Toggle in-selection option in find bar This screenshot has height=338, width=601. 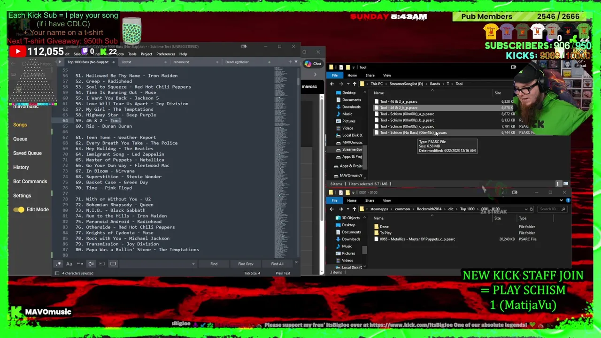pyautogui.click(x=102, y=264)
